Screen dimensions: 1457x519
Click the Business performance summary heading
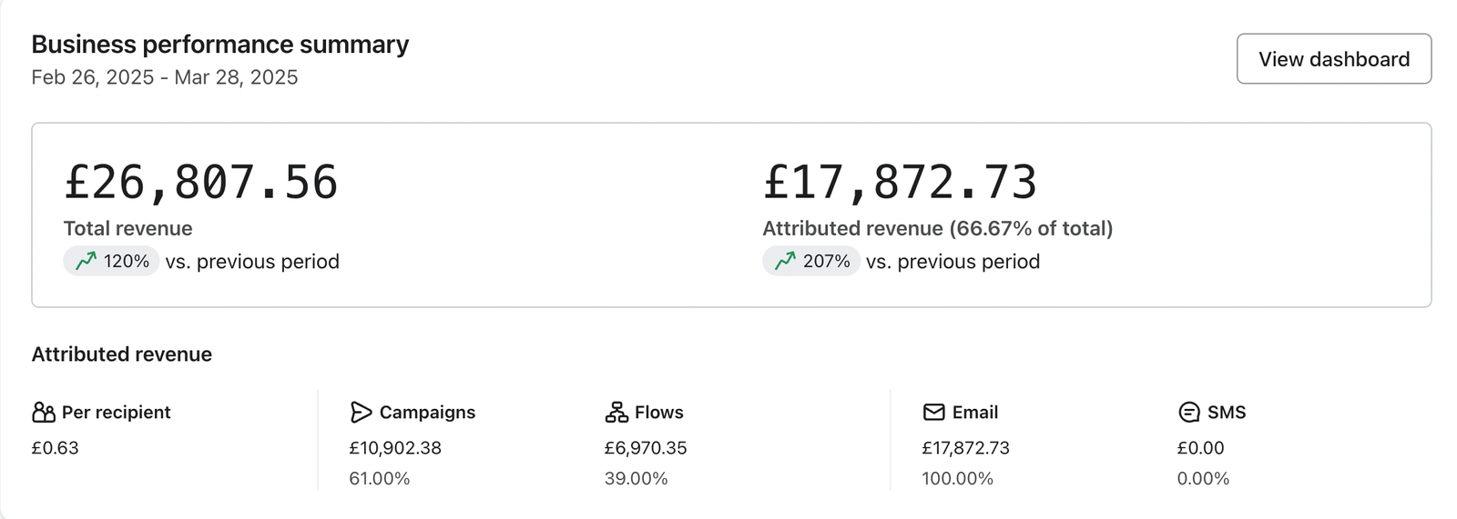pos(220,45)
